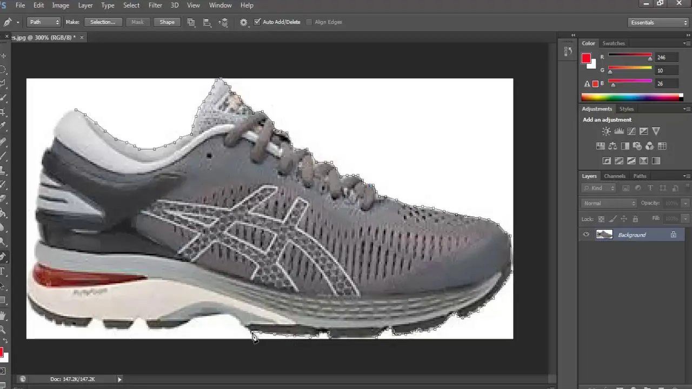Open tool preset picker arrow
Screen dimensions: 692x389
tap(18, 22)
